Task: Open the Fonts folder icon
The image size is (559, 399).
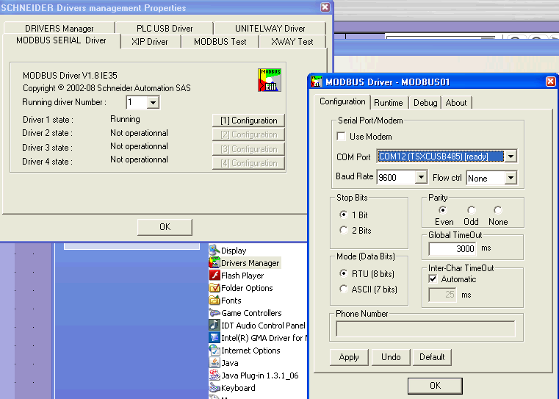Action: [x=214, y=301]
